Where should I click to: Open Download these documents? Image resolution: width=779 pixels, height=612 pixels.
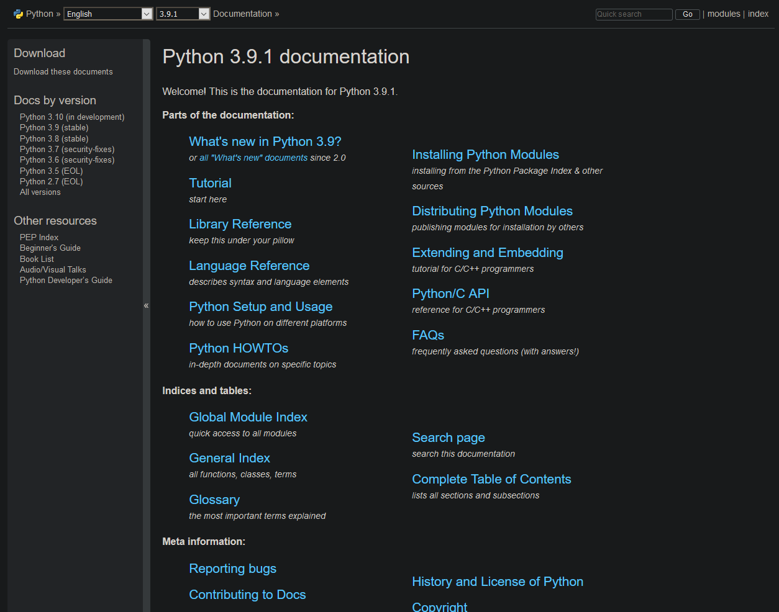click(x=63, y=71)
